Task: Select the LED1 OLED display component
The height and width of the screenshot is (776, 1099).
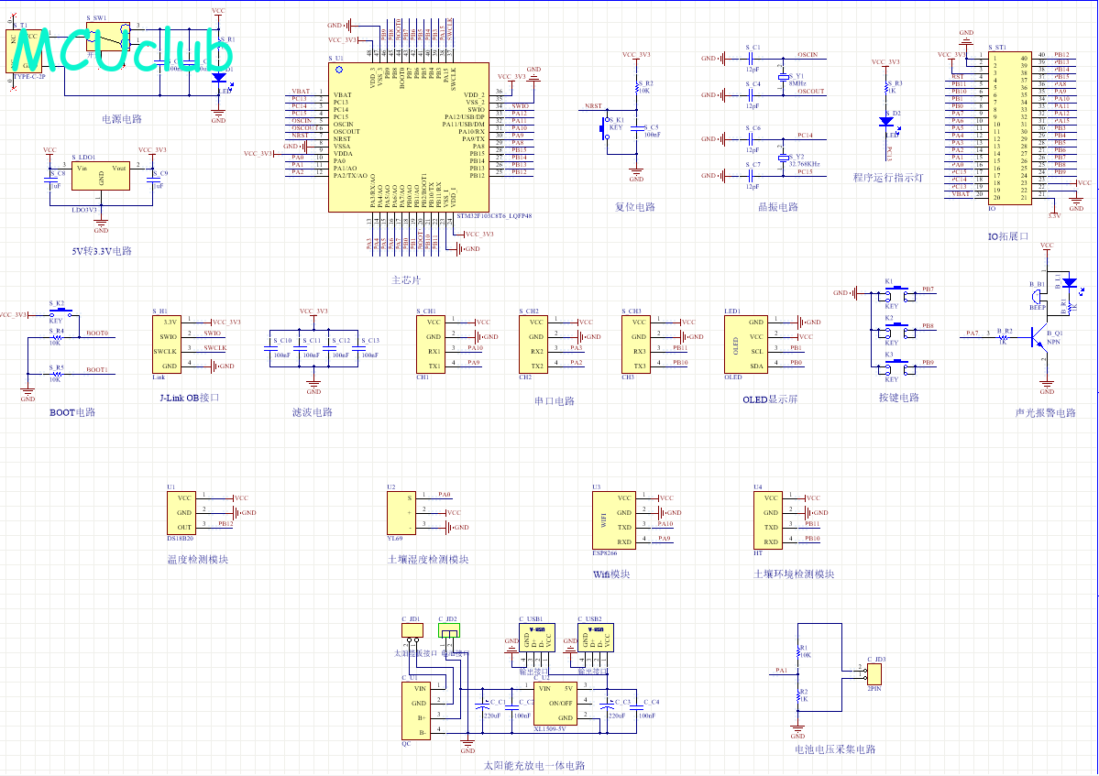Action: pyautogui.click(x=746, y=344)
